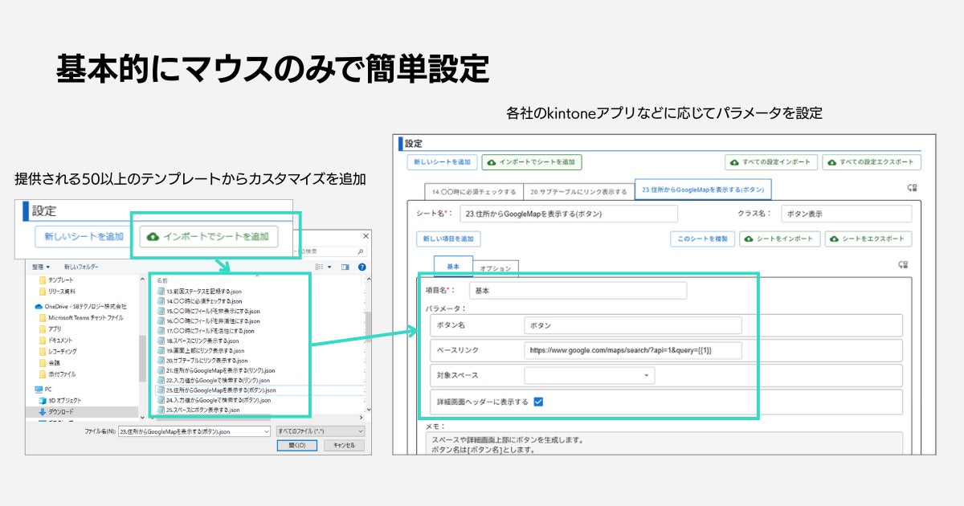Click the help question mark icon in file dialog
Image resolution: width=964 pixels, height=506 pixels.
coord(361,267)
